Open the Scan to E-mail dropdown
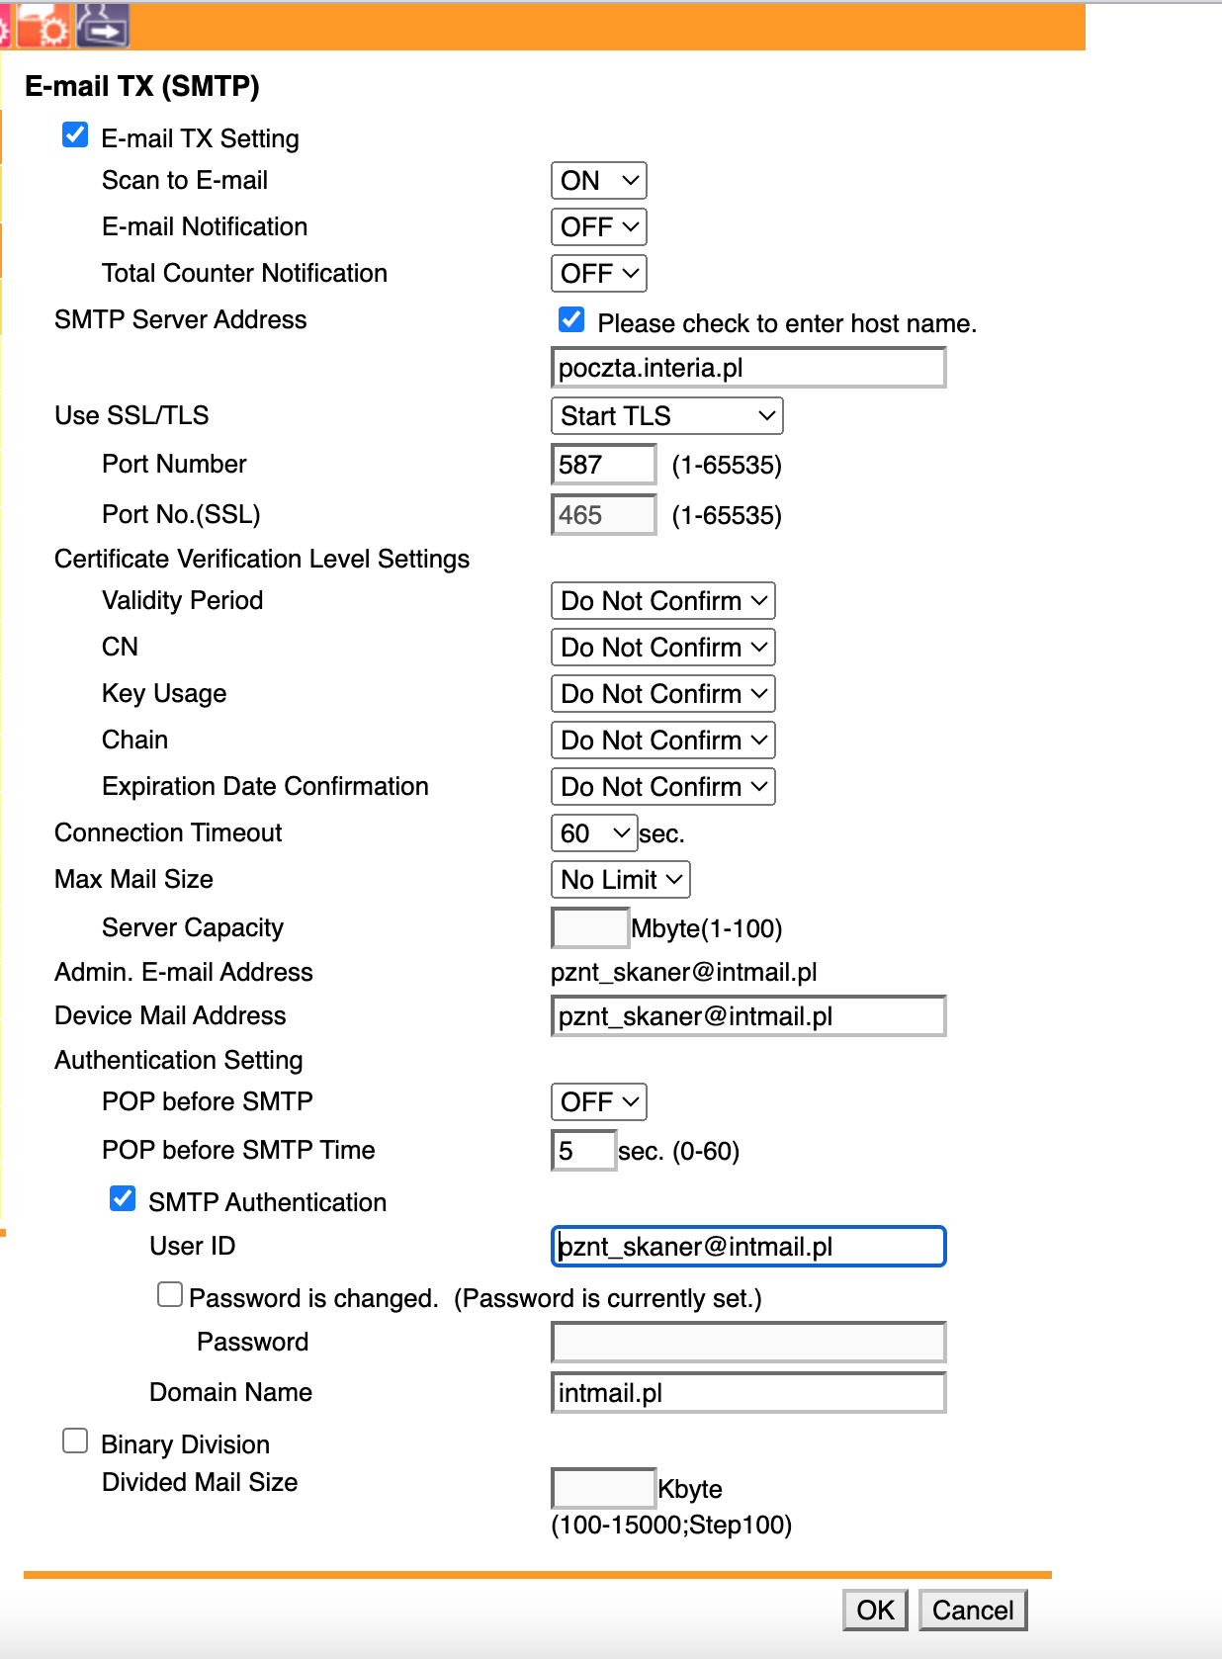This screenshot has height=1659, width=1222. click(599, 181)
